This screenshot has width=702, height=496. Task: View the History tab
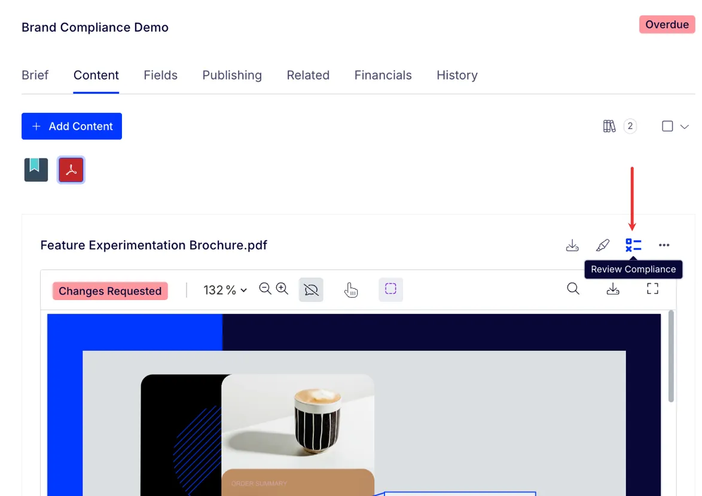coord(457,75)
